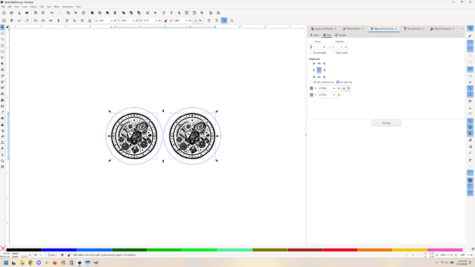Screen dimensions: 475x267
Task: Expand the docked panel tabs chevron
Action: pyautogui.click(x=462, y=29)
